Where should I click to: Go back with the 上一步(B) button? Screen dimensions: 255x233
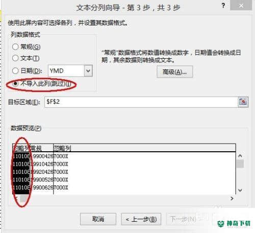(x=141, y=219)
